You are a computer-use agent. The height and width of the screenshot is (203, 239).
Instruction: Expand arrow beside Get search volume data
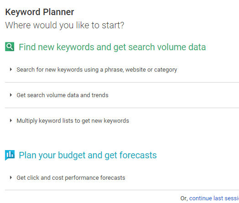(x=10, y=95)
